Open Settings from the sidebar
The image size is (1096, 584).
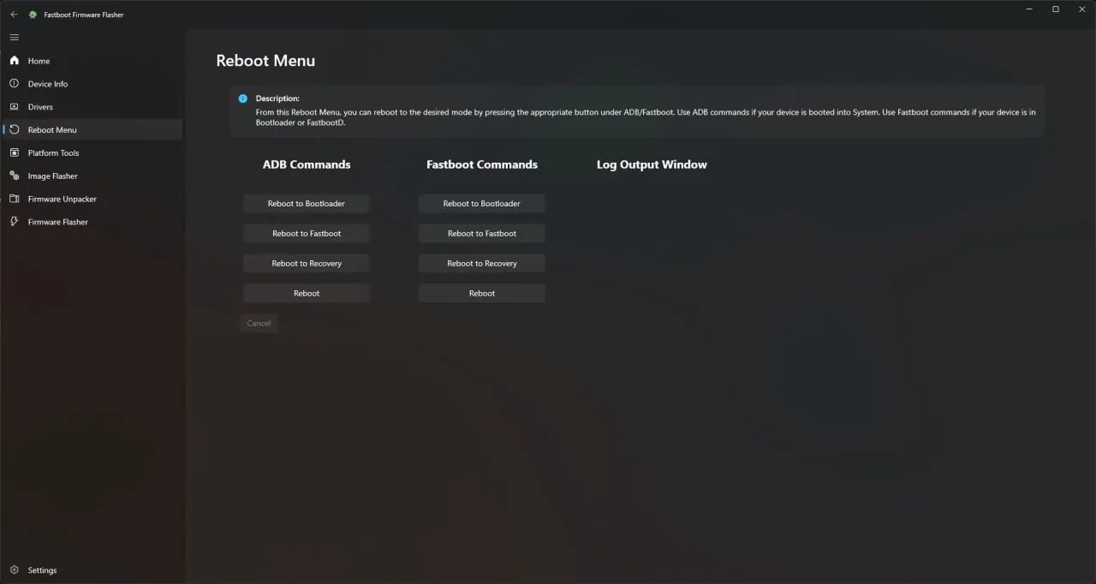[92, 570]
